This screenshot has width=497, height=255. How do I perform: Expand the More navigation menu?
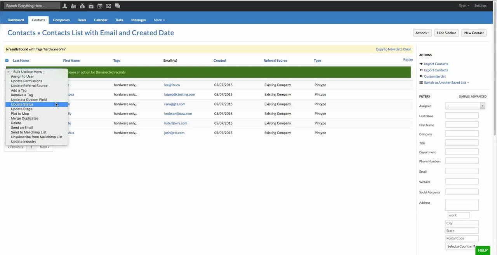tap(159, 20)
